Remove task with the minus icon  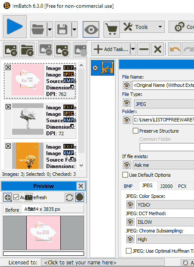pyautogui.click(x=144, y=49)
